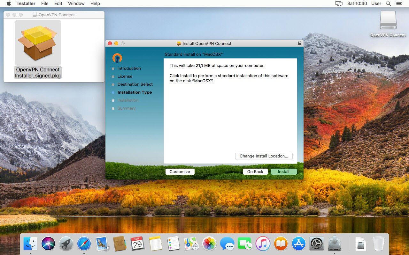The width and height of the screenshot is (409, 255).
Task: Open the Trash in the dock
Action: click(379, 244)
